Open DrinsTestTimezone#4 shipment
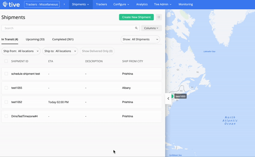This screenshot has width=255, height=157. 24,116
